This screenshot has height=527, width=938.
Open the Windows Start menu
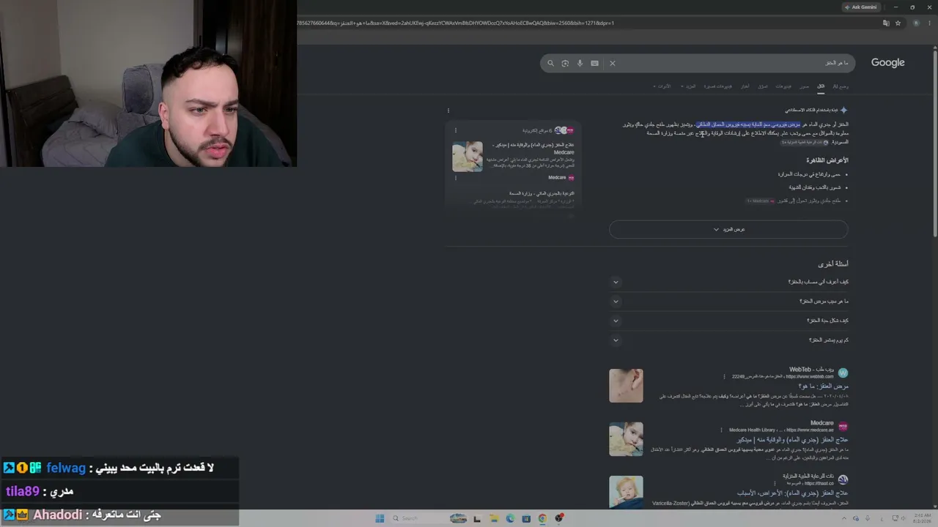click(380, 518)
